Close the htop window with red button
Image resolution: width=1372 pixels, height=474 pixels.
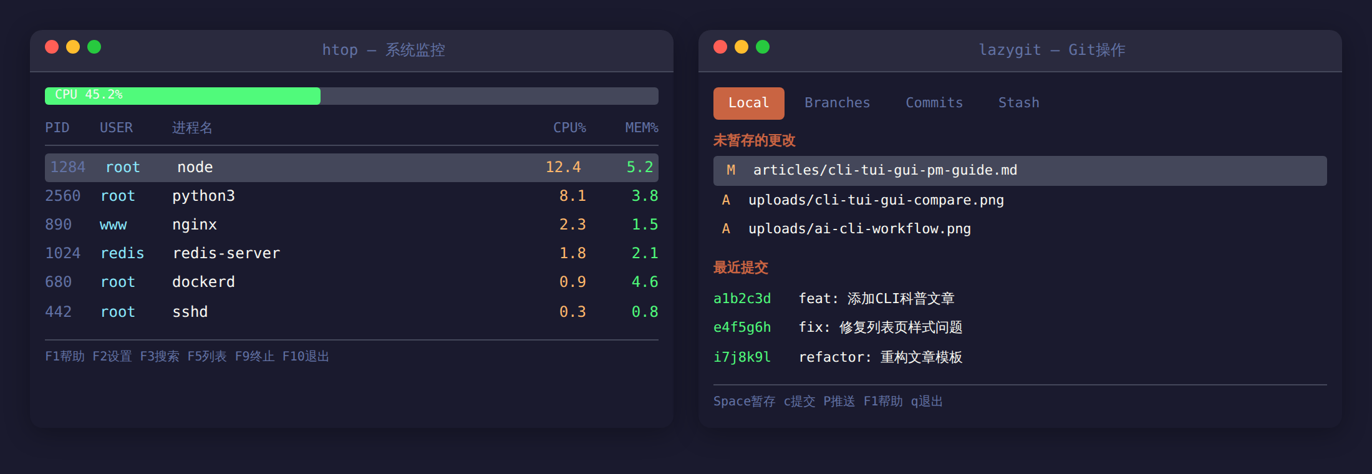[x=52, y=47]
